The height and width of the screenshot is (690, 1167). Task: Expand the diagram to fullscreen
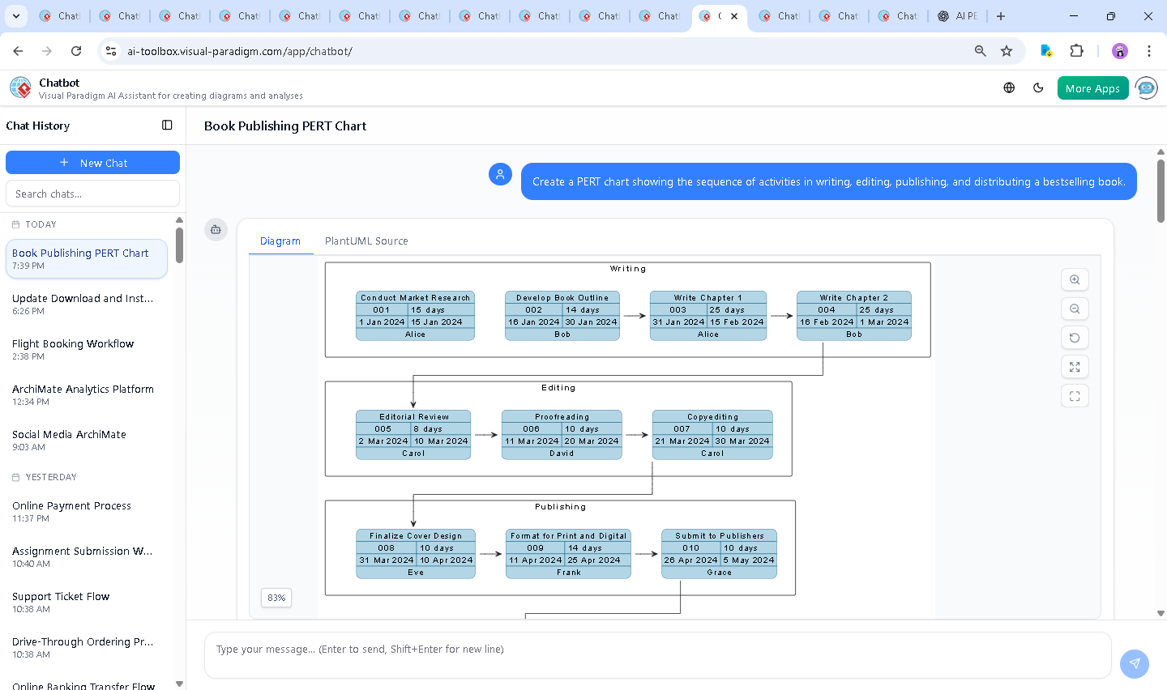[1075, 367]
